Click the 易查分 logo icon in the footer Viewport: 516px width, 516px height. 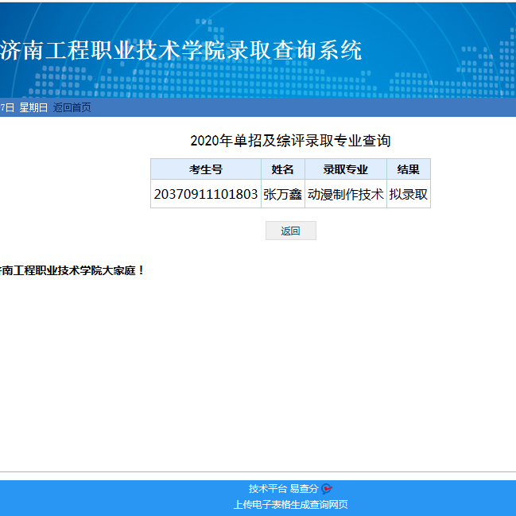pos(327,489)
